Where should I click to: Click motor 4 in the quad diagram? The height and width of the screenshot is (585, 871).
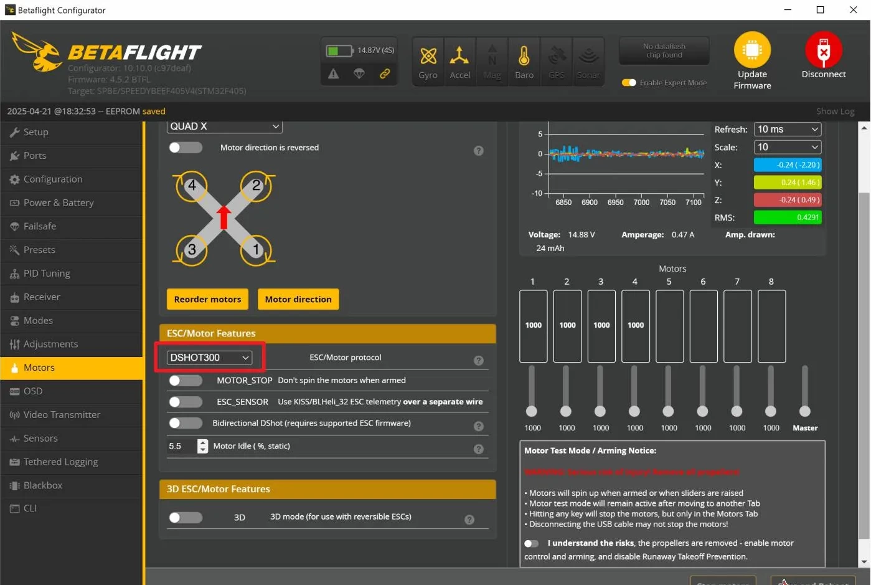(192, 186)
